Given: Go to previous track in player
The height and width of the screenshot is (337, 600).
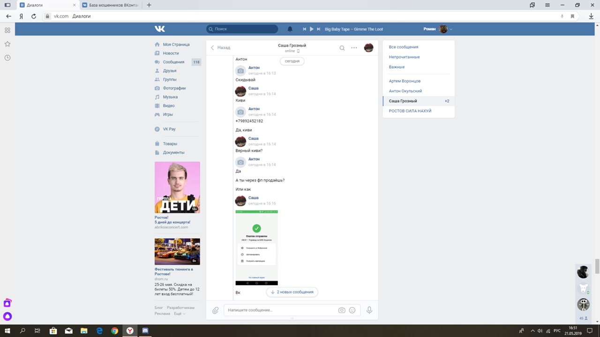Looking at the screenshot, I should (x=304, y=29).
